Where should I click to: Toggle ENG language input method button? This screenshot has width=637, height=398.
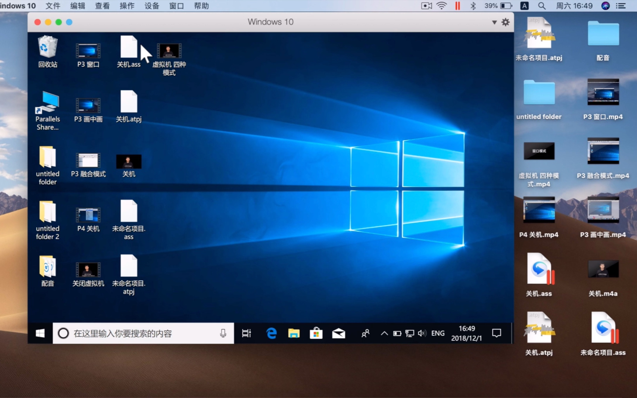click(438, 333)
